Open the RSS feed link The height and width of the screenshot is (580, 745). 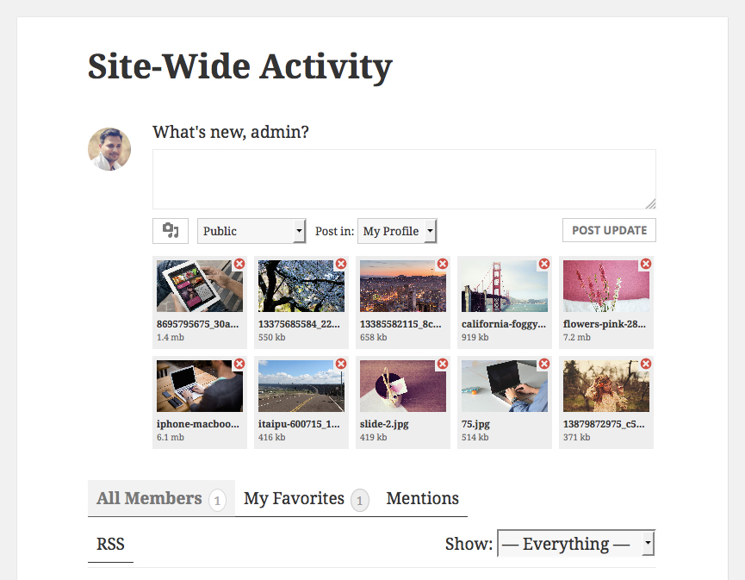click(110, 544)
